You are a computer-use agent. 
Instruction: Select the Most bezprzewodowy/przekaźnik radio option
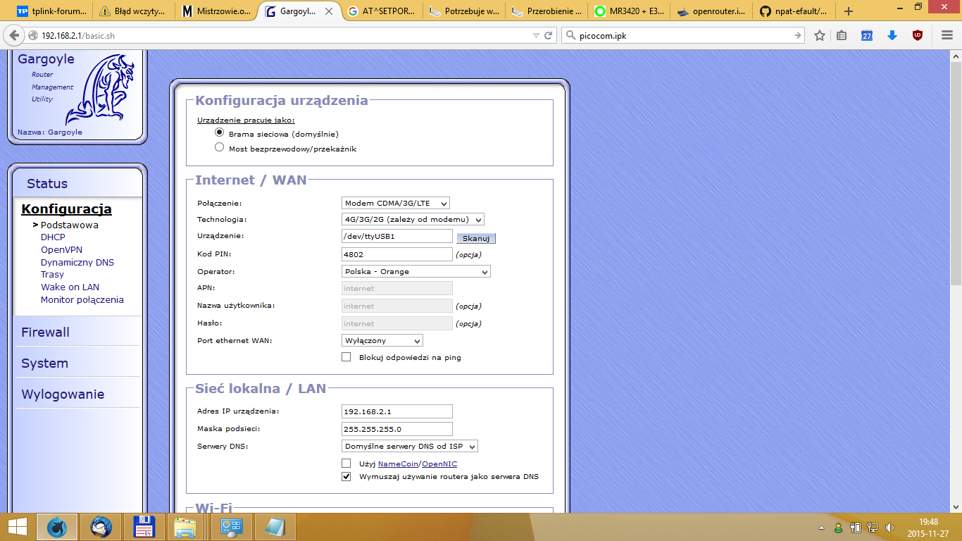coord(220,148)
